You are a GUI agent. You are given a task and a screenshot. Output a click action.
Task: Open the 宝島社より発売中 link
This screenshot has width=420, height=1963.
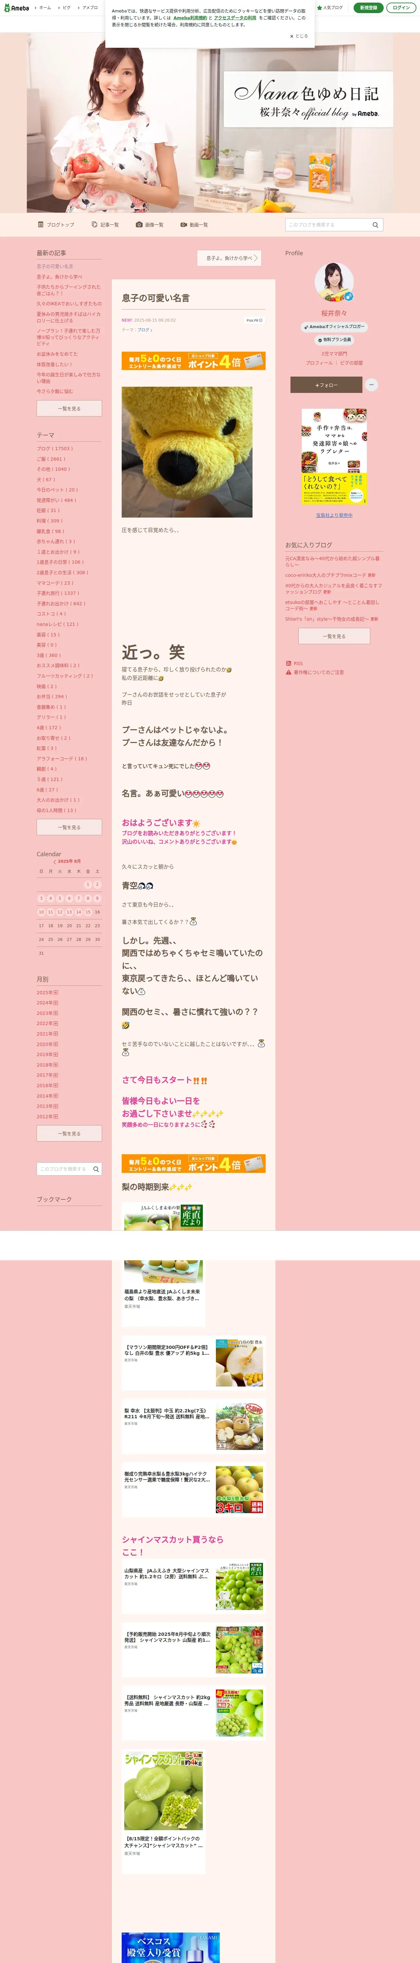[x=334, y=515]
